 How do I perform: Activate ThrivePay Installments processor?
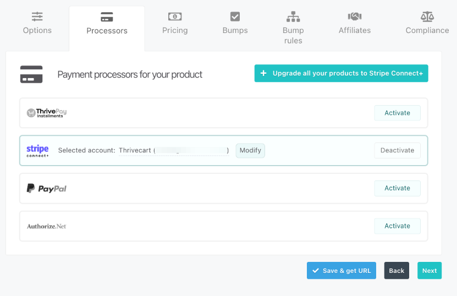(x=397, y=113)
